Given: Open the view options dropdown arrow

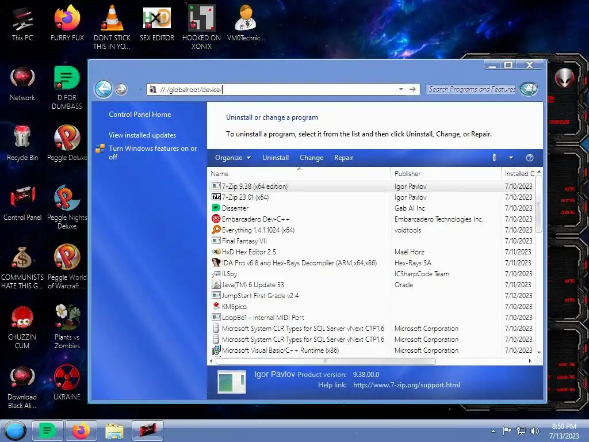Looking at the screenshot, I should [x=511, y=158].
